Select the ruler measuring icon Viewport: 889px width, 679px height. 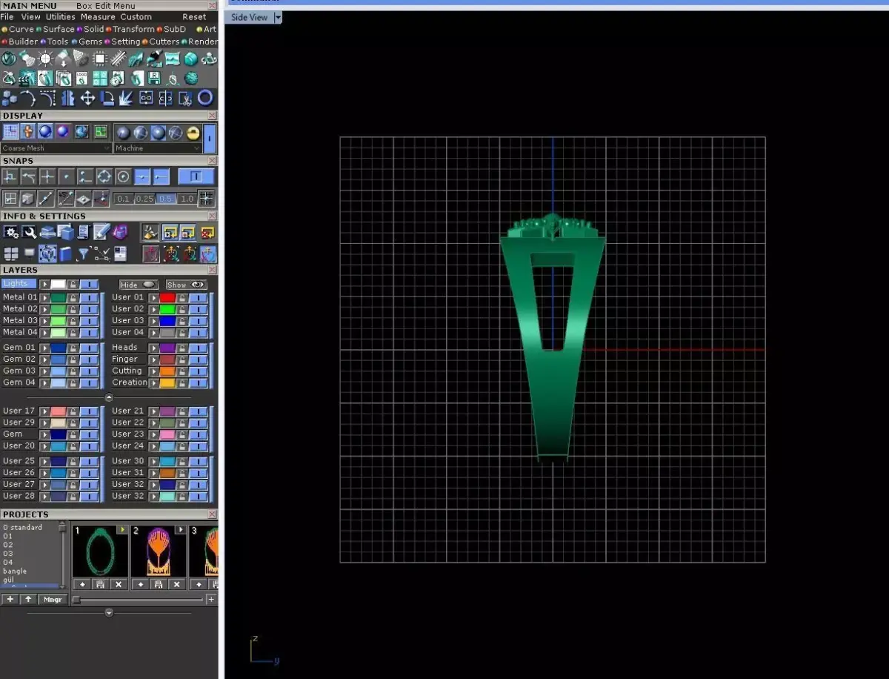[119, 59]
